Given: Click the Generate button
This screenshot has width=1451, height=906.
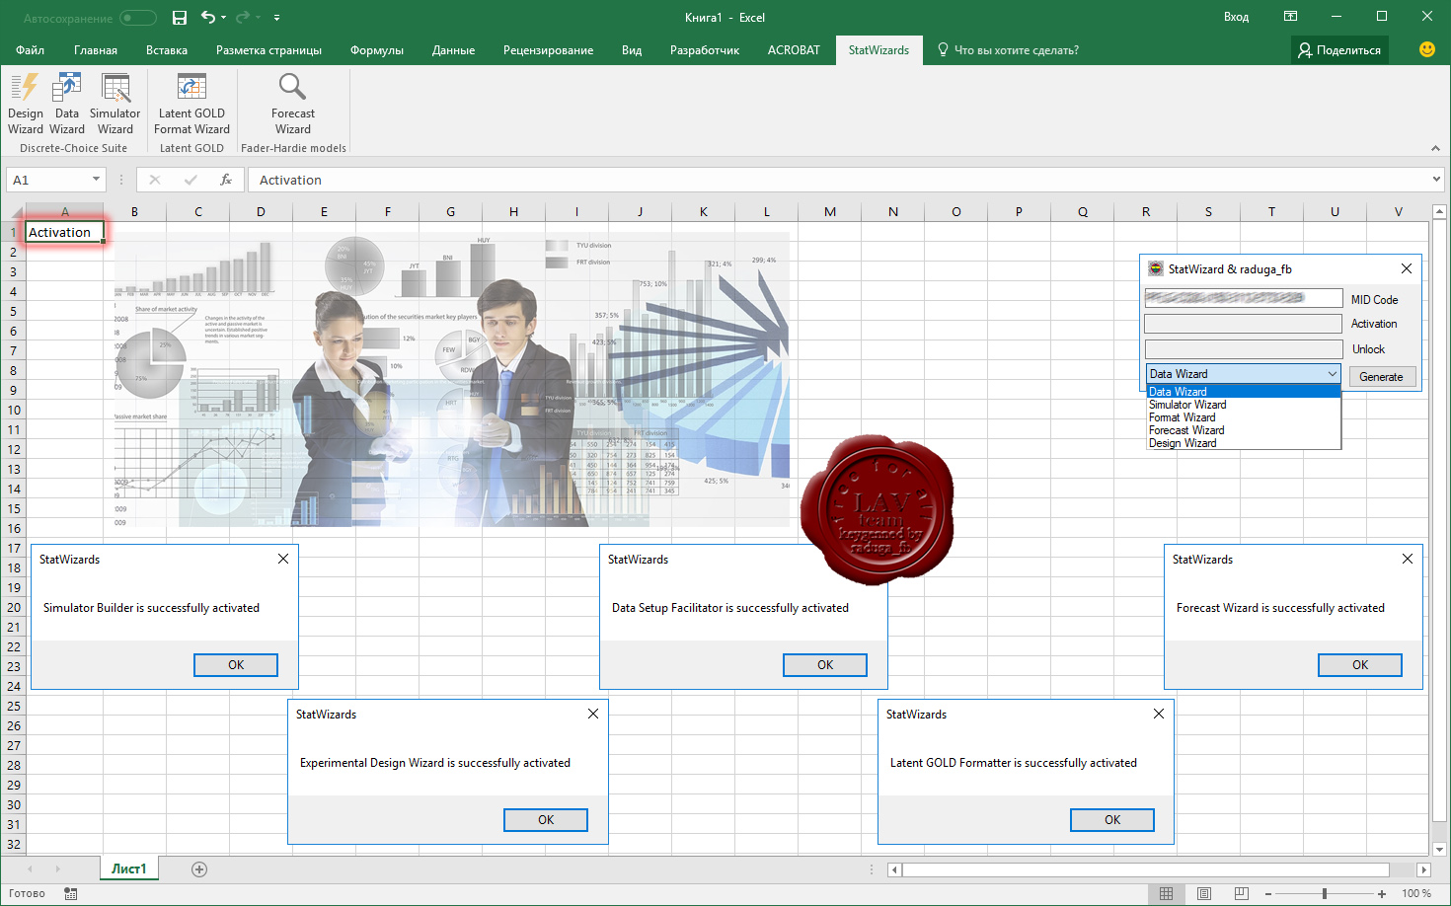Looking at the screenshot, I should (1381, 377).
